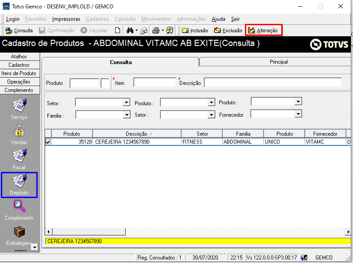Image resolution: width=353 pixels, height=263 pixels.
Task: Open the Login menu
Action: point(12,19)
